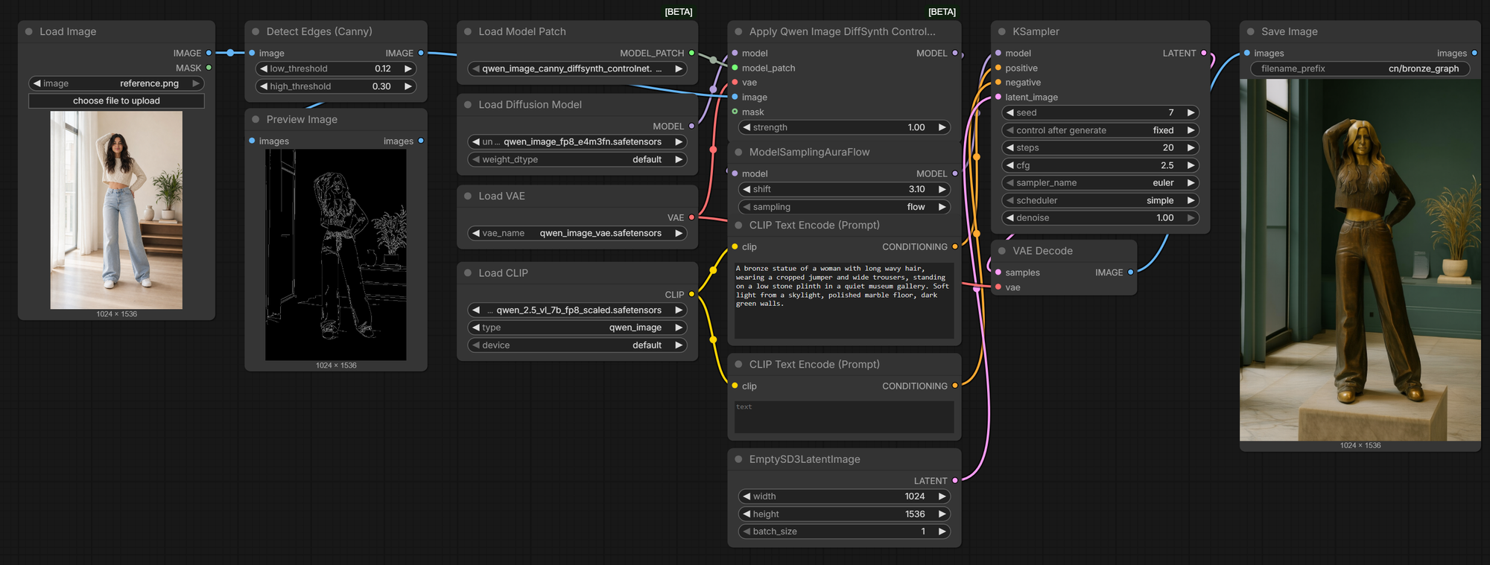
Task: Click the bronze statue prompt text box
Action: pos(844,301)
